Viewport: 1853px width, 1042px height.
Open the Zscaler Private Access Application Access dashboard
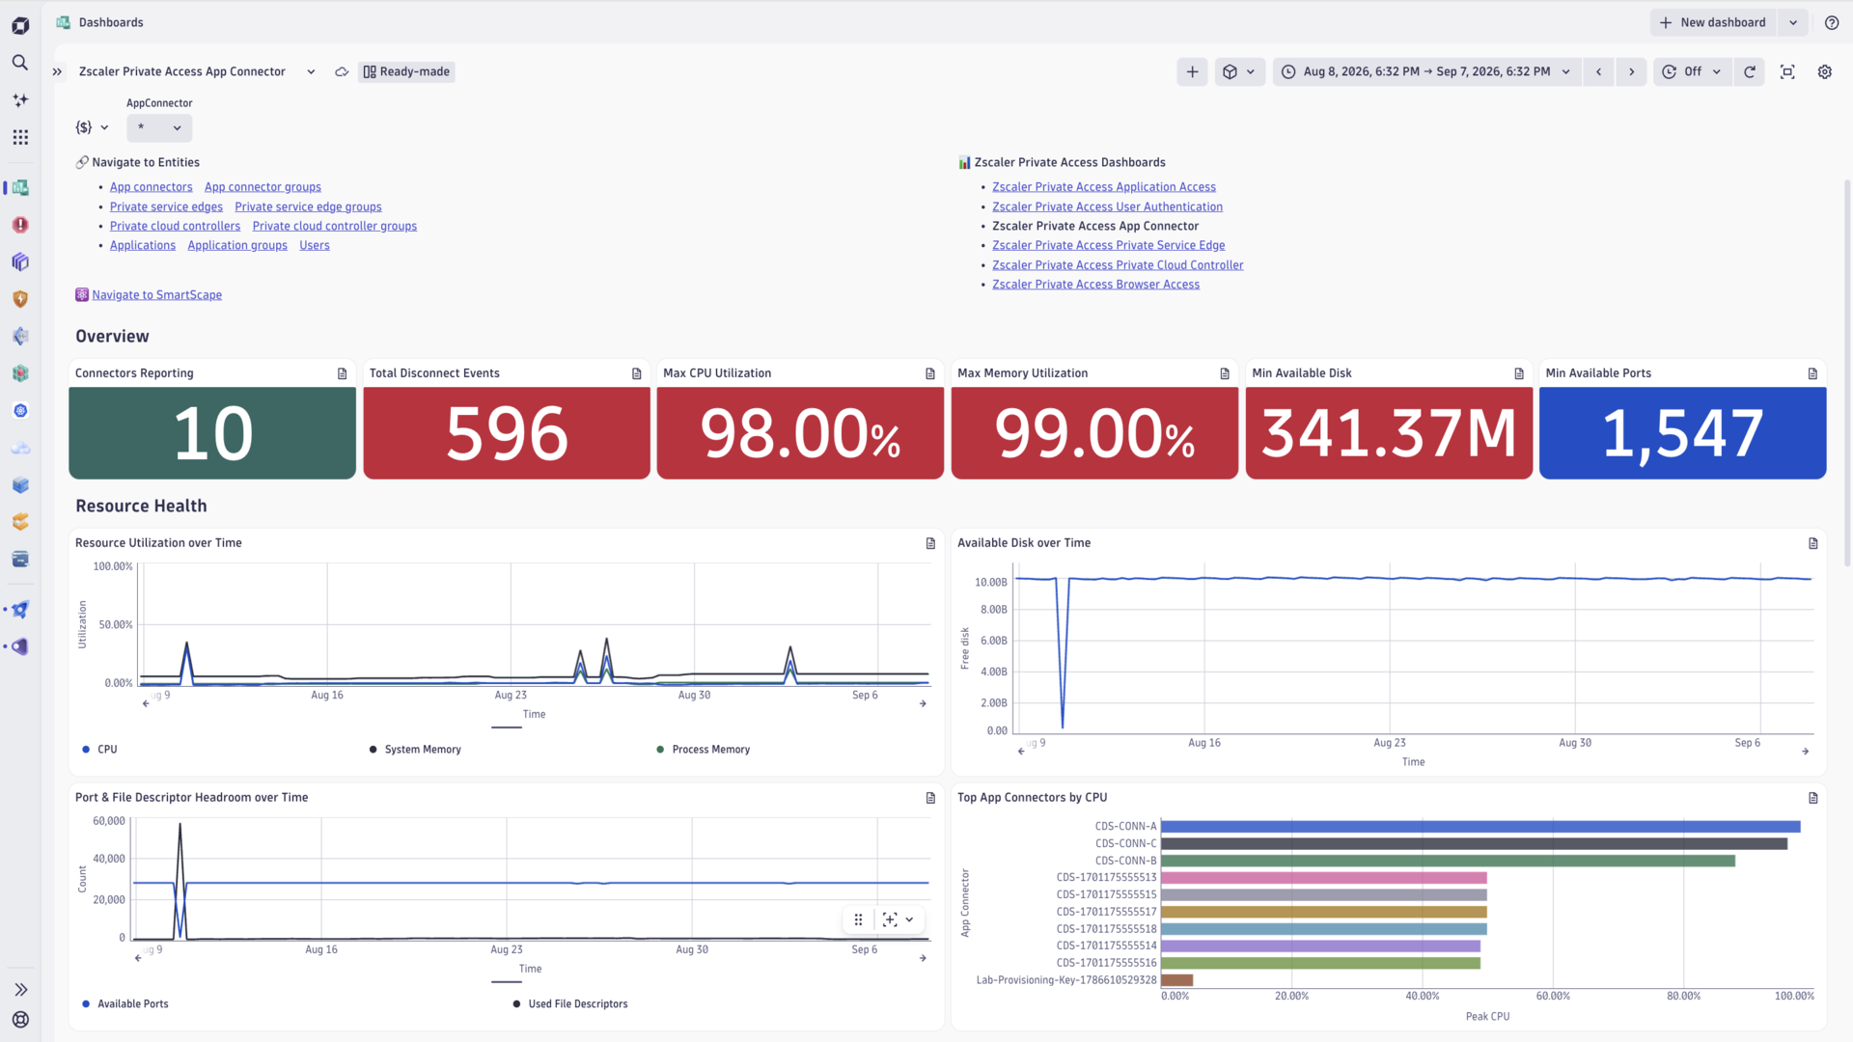pos(1104,187)
